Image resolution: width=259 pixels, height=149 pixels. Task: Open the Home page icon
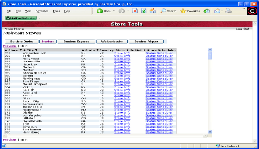point(153,11)
